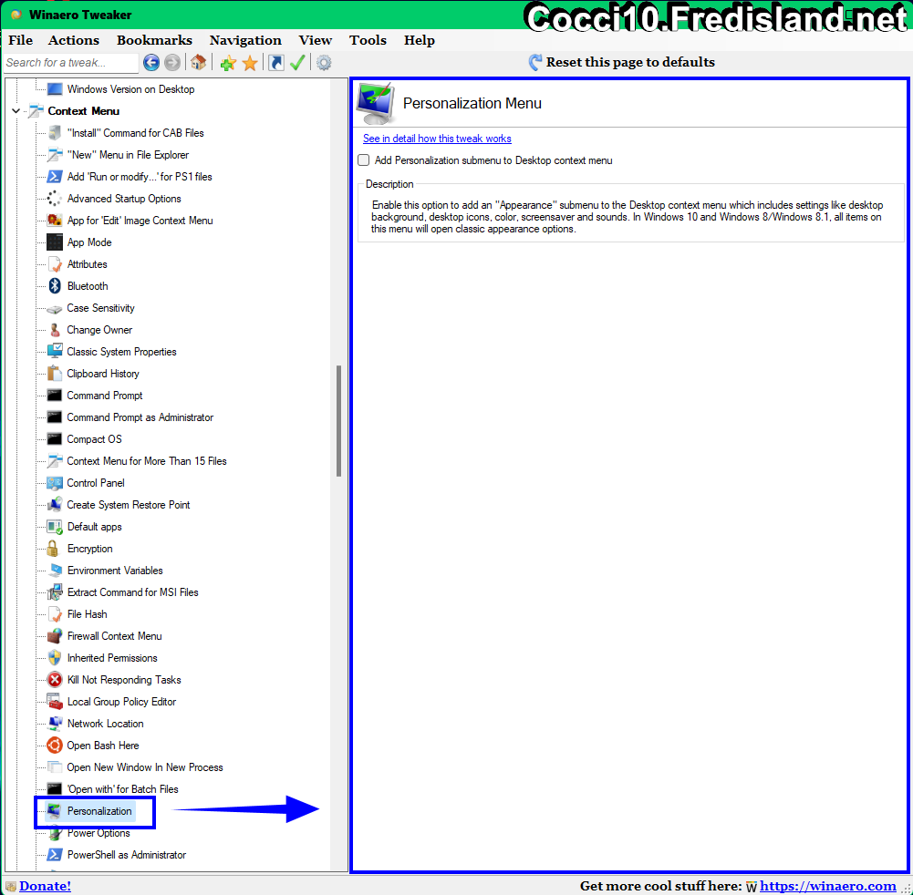Click the Open Bash Here Ubuntu icon
The width and height of the screenshot is (913, 895).
coord(55,746)
